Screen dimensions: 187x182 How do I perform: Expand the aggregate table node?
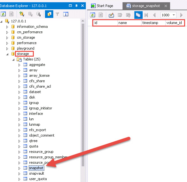coord(19,65)
